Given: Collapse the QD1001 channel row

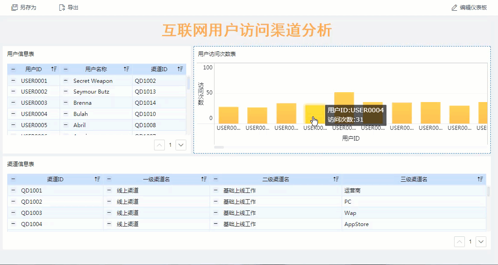Looking at the screenshot, I should point(13,191).
